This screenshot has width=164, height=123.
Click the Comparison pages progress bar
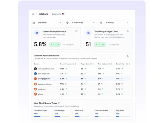42,116
